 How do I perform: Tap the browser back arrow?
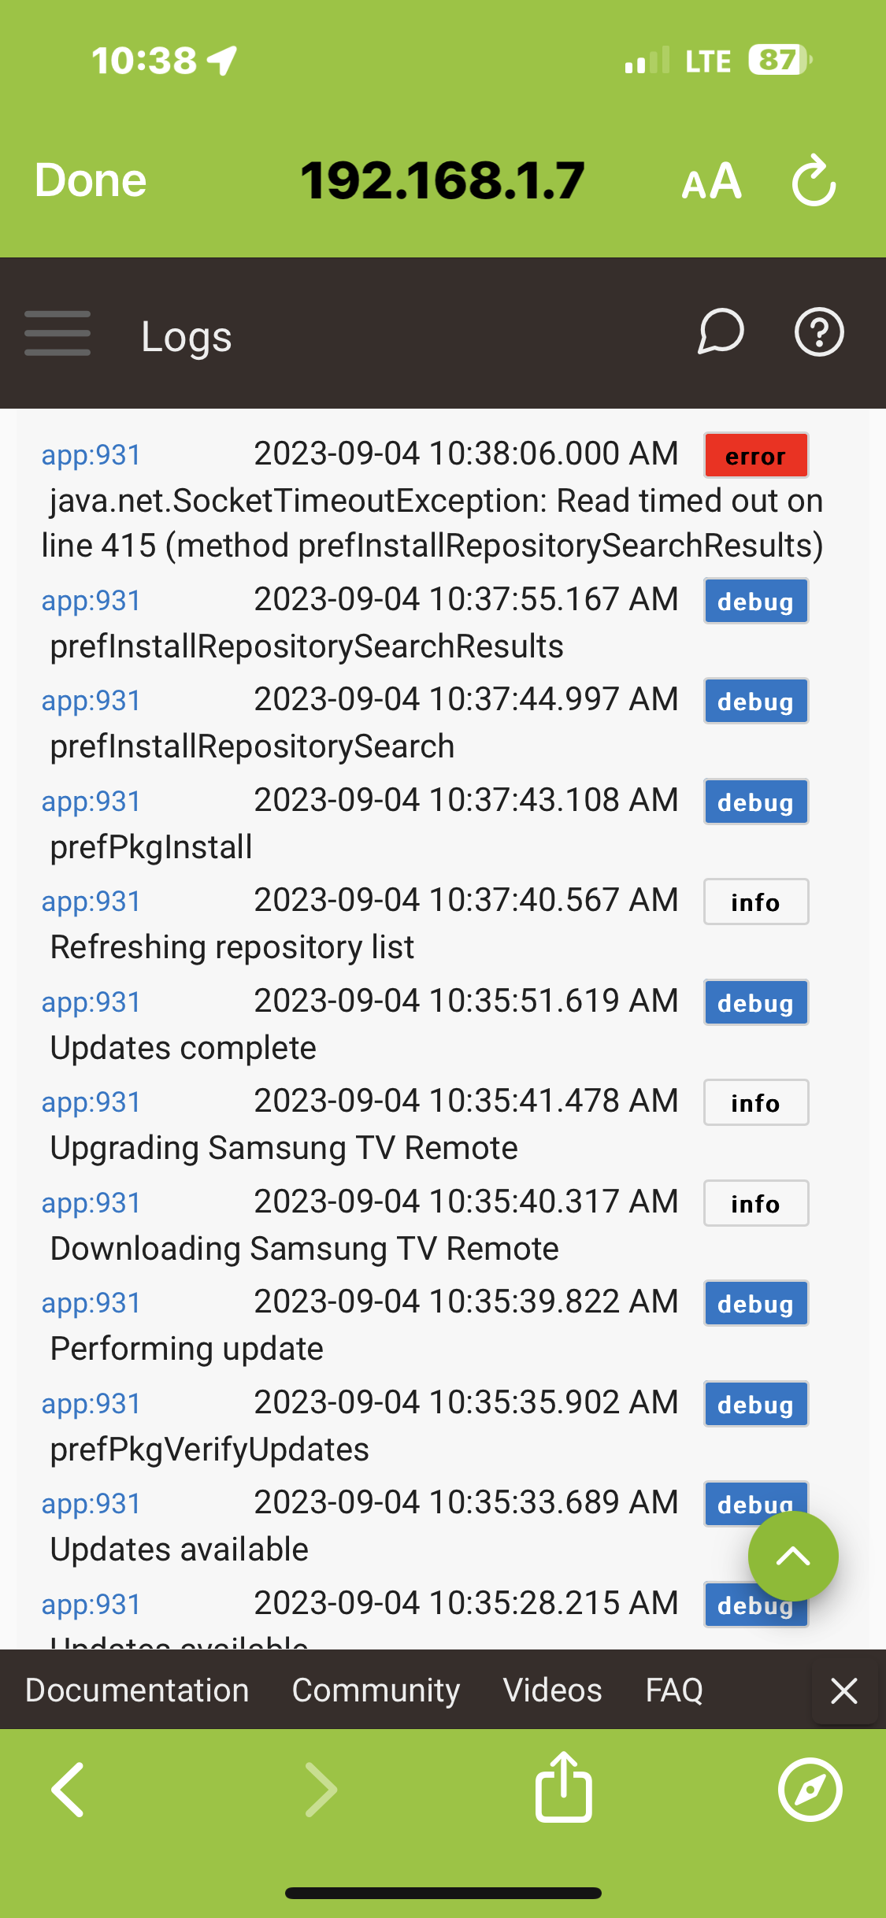(x=68, y=1790)
